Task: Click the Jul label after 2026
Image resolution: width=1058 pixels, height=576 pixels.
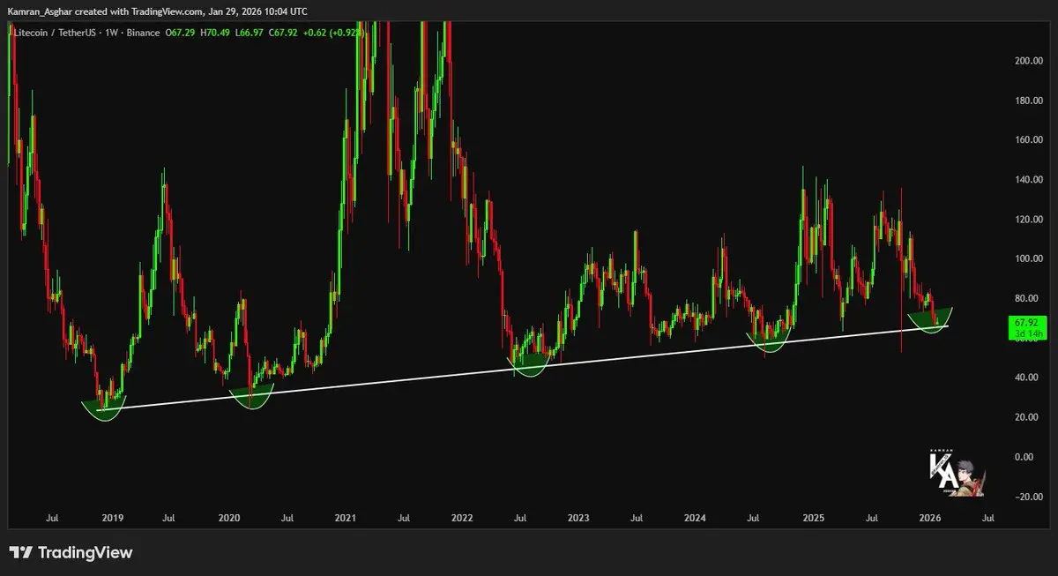Action: pos(987,519)
